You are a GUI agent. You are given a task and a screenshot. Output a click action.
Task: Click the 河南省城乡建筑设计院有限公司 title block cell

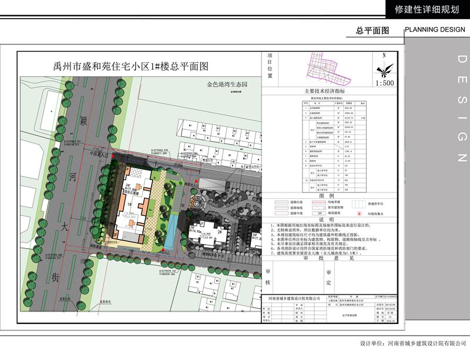(x=297, y=299)
